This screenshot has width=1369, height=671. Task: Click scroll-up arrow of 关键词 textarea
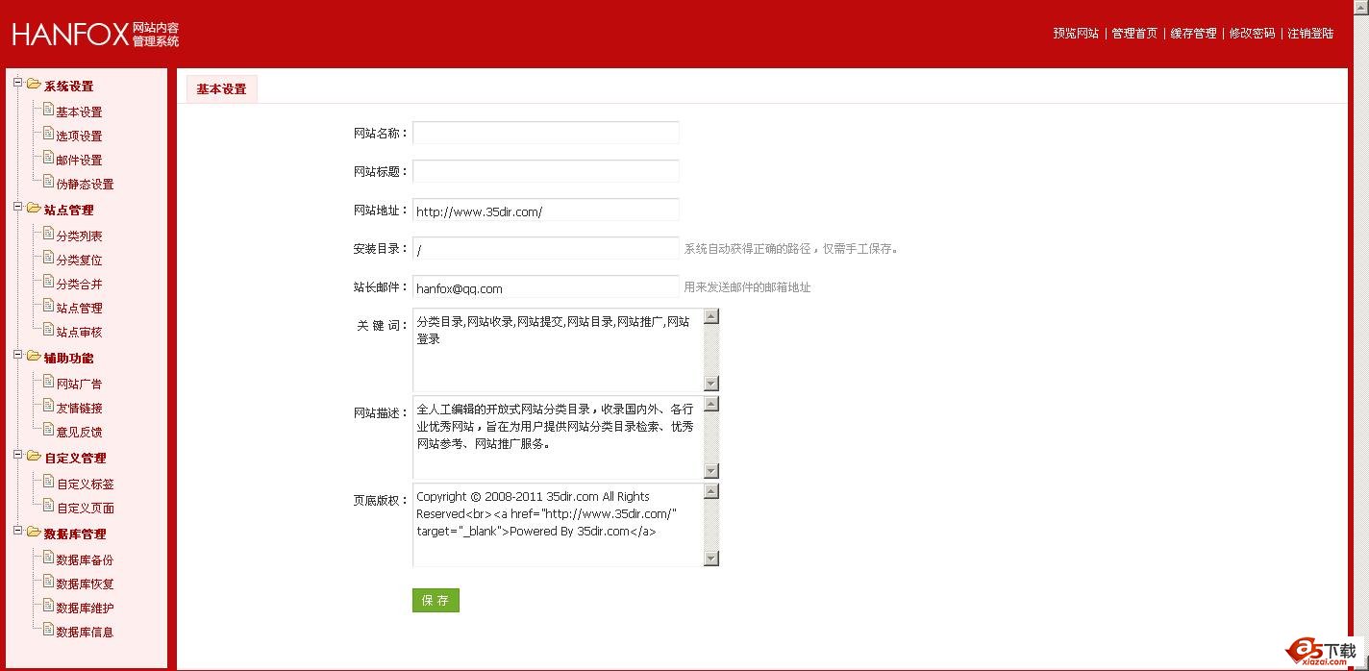click(x=711, y=316)
